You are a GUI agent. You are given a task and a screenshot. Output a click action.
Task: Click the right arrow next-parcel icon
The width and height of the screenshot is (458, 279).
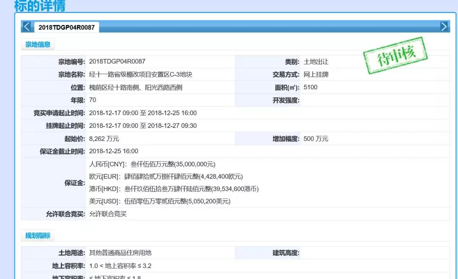pyautogui.click(x=444, y=27)
